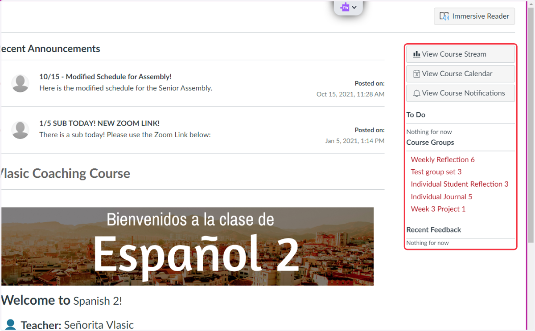Open Individual Student Reflection 3 group
This screenshot has width=535, height=331.
tap(460, 184)
